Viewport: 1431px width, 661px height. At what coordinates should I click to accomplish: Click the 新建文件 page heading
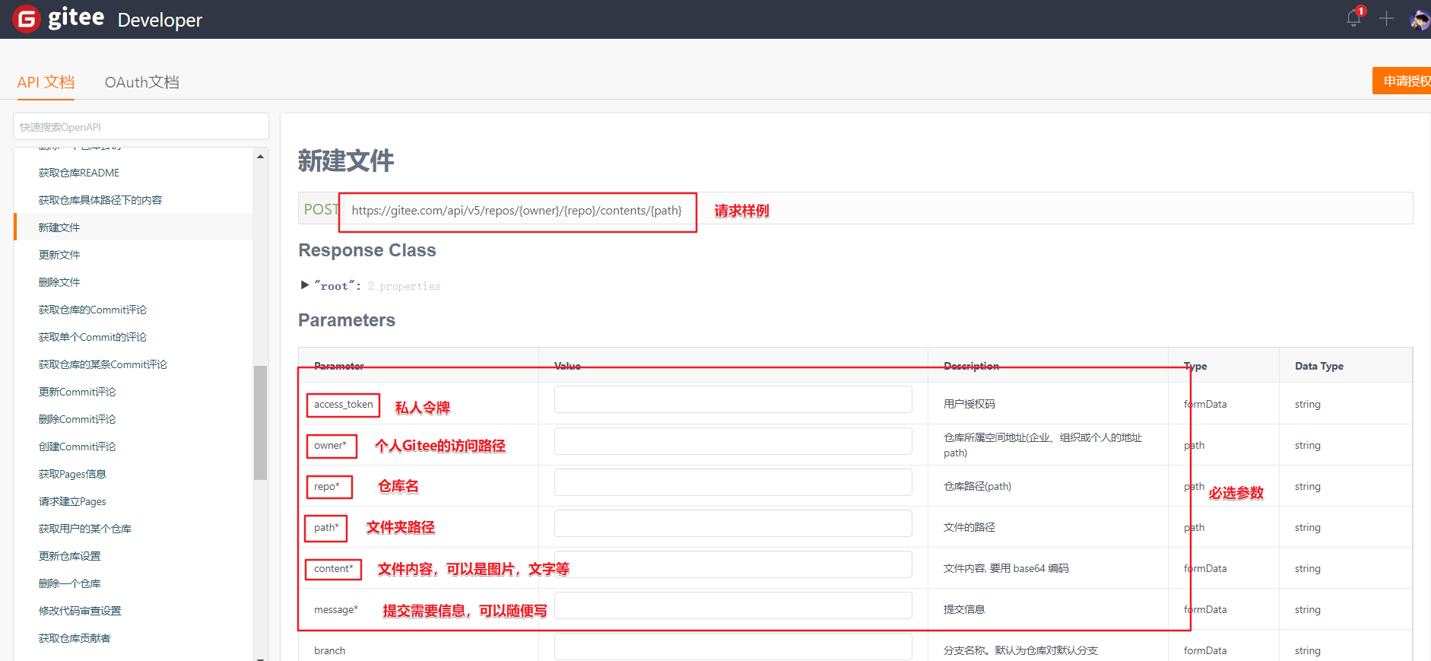click(x=346, y=160)
